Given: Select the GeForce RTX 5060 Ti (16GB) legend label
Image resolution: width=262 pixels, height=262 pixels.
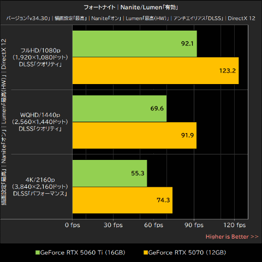Looking at the screenshot, I should pos(82,253).
